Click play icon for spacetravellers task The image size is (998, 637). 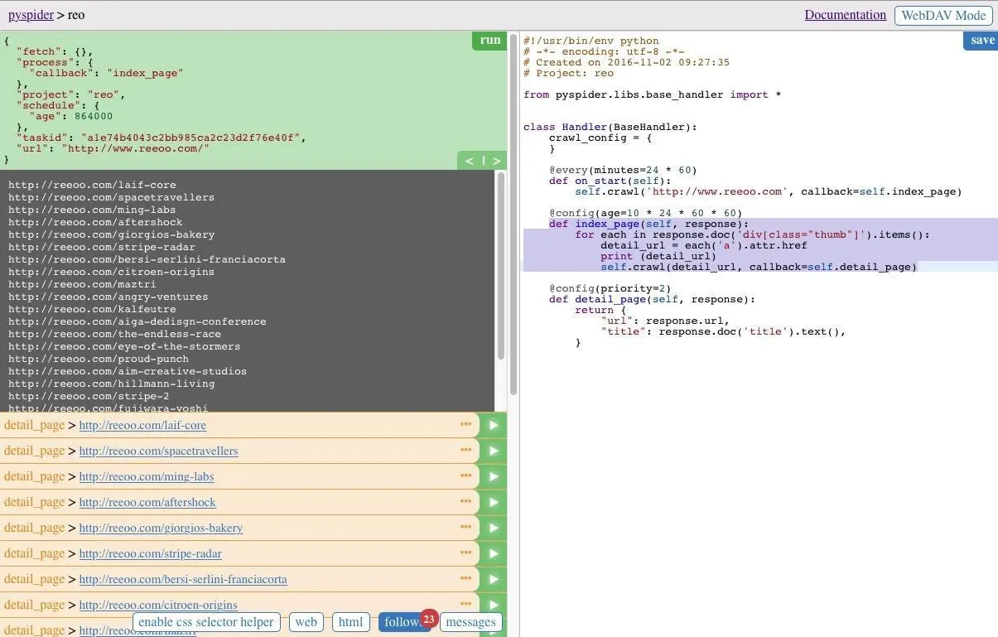[494, 451]
